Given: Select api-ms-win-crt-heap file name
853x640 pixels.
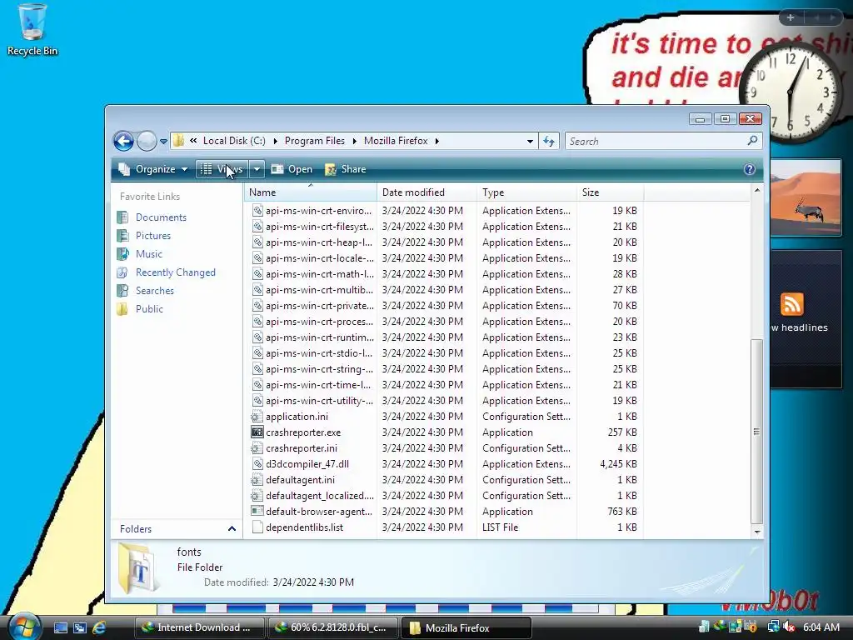Looking at the screenshot, I should coord(319,242).
